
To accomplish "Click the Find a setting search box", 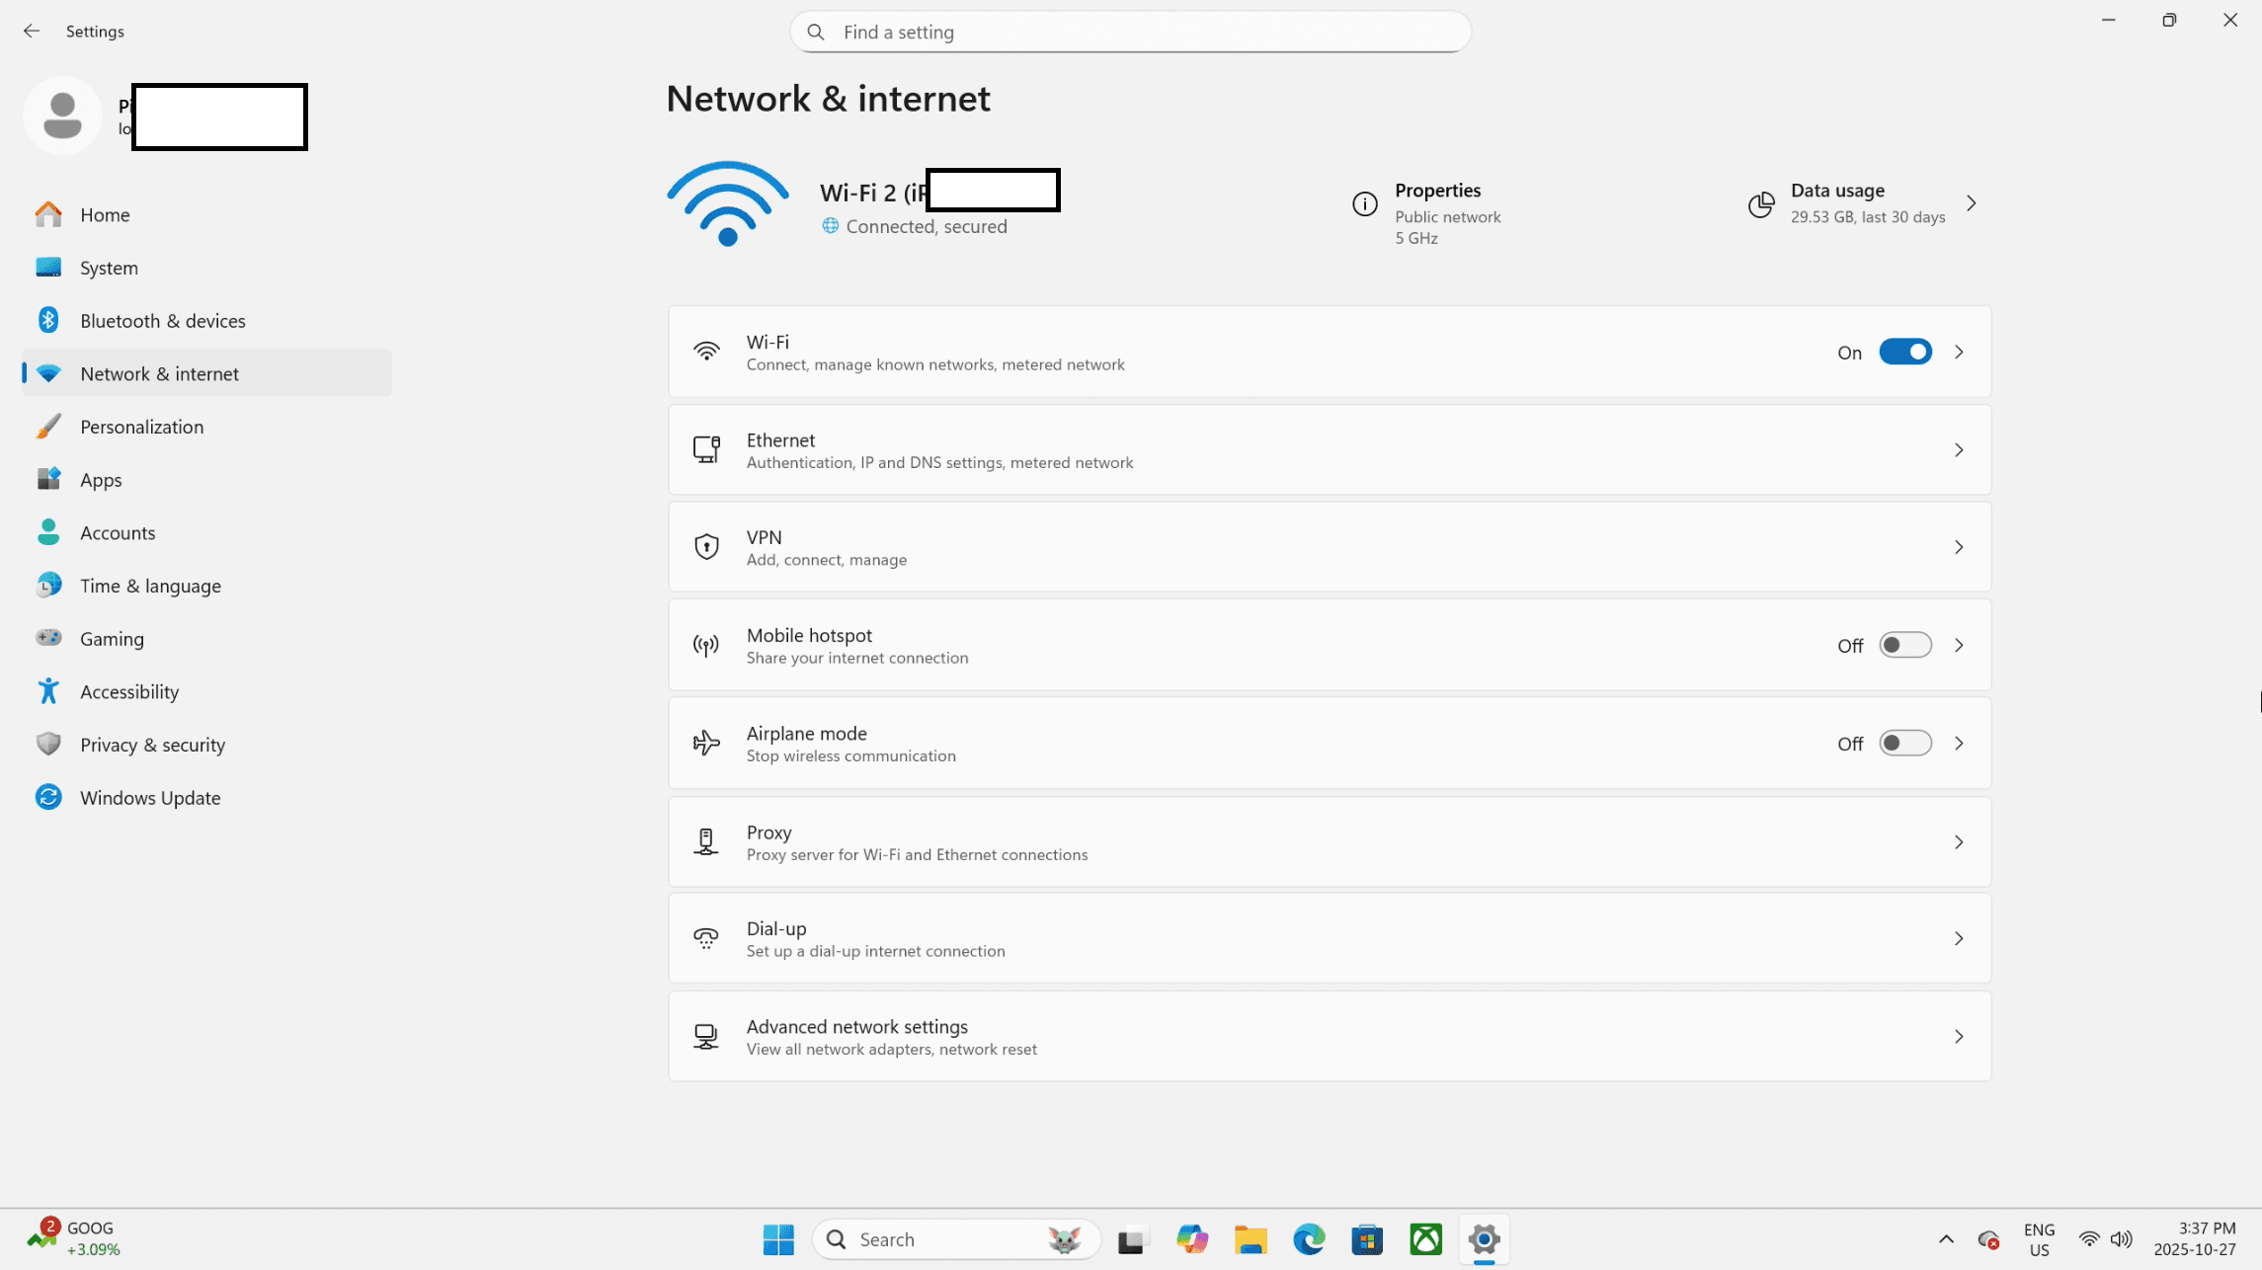I will (x=1130, y=33).
